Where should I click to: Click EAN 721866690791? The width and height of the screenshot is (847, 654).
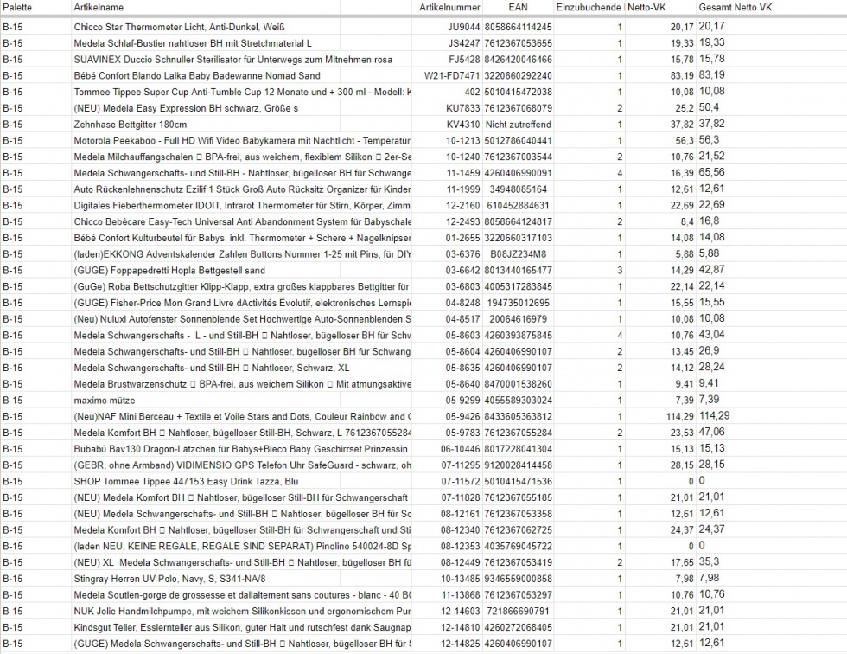click(x=518, y=611)
